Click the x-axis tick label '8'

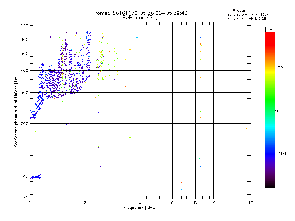(x=195, y=203)
